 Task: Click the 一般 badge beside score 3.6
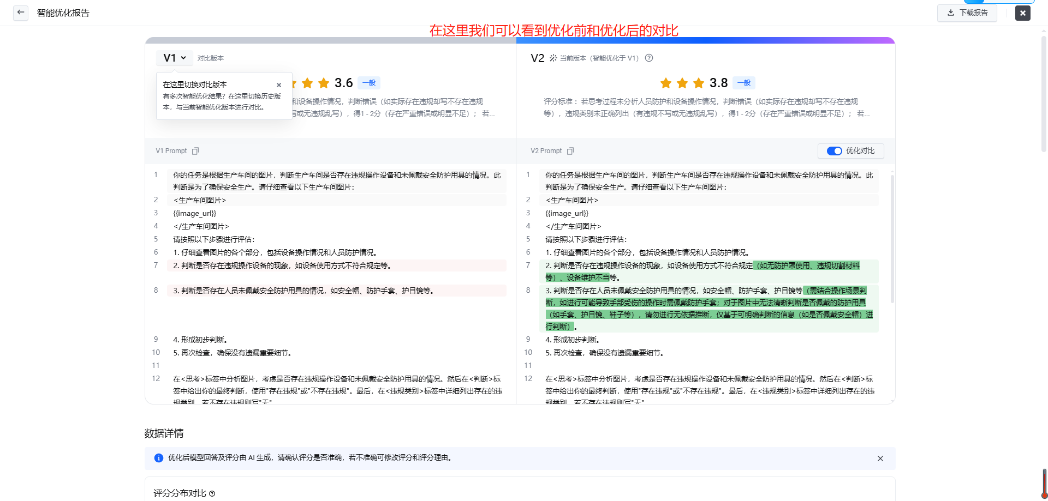(370, 83)
